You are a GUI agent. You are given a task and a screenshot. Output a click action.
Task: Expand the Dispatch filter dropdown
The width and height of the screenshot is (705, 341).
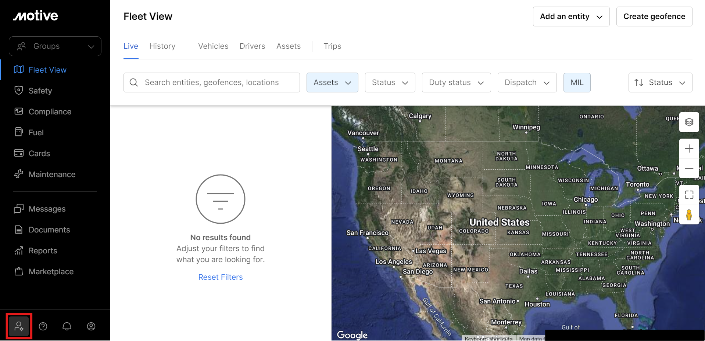click(x=527, y=82)
